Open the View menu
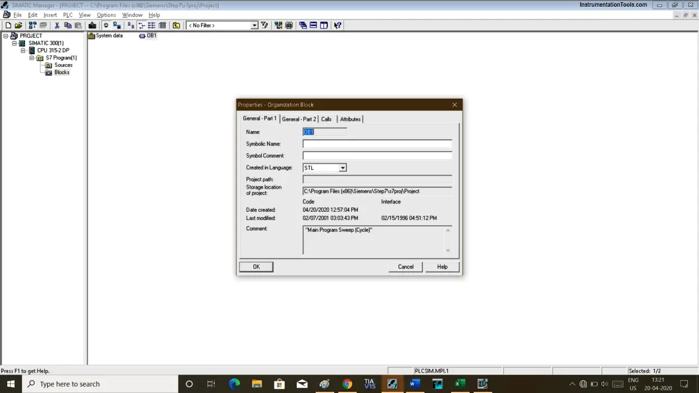699x393 pixels. [85, 15]
